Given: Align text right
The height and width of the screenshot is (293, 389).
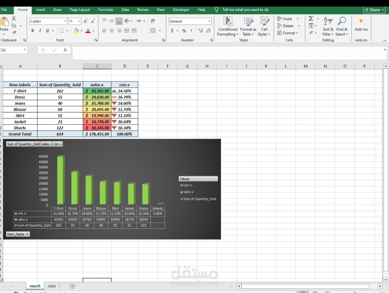Looking at the screenshot, I should pyautogui.click(x=119, y=31).
